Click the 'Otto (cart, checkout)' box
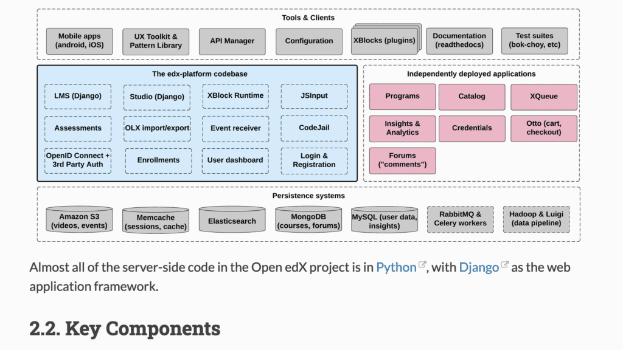Image resolution: width=623 pixels, height=350 pixels. point(544,129)
